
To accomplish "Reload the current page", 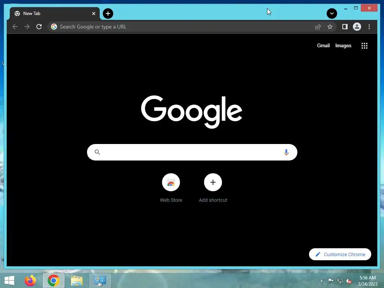I will click(x=39, y=27).
